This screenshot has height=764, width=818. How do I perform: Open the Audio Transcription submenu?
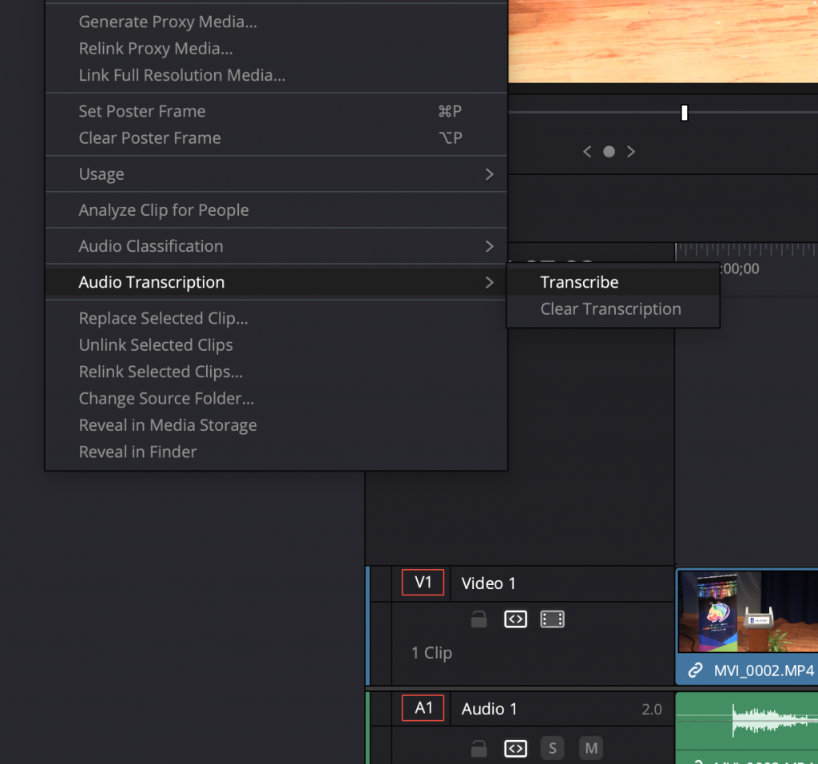click(276, 282)
